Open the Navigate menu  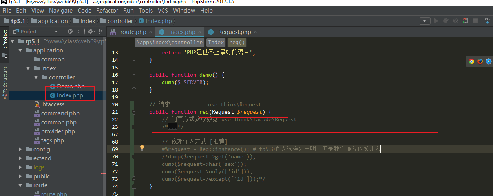click(61, 11)
